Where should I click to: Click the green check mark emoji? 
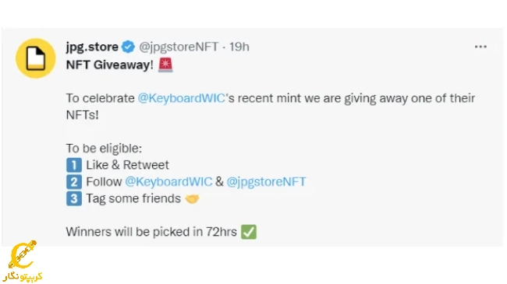point(249,232)
